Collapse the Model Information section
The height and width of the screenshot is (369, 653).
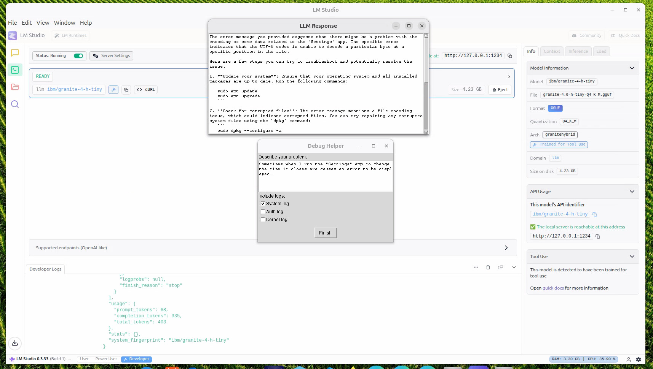632,68
